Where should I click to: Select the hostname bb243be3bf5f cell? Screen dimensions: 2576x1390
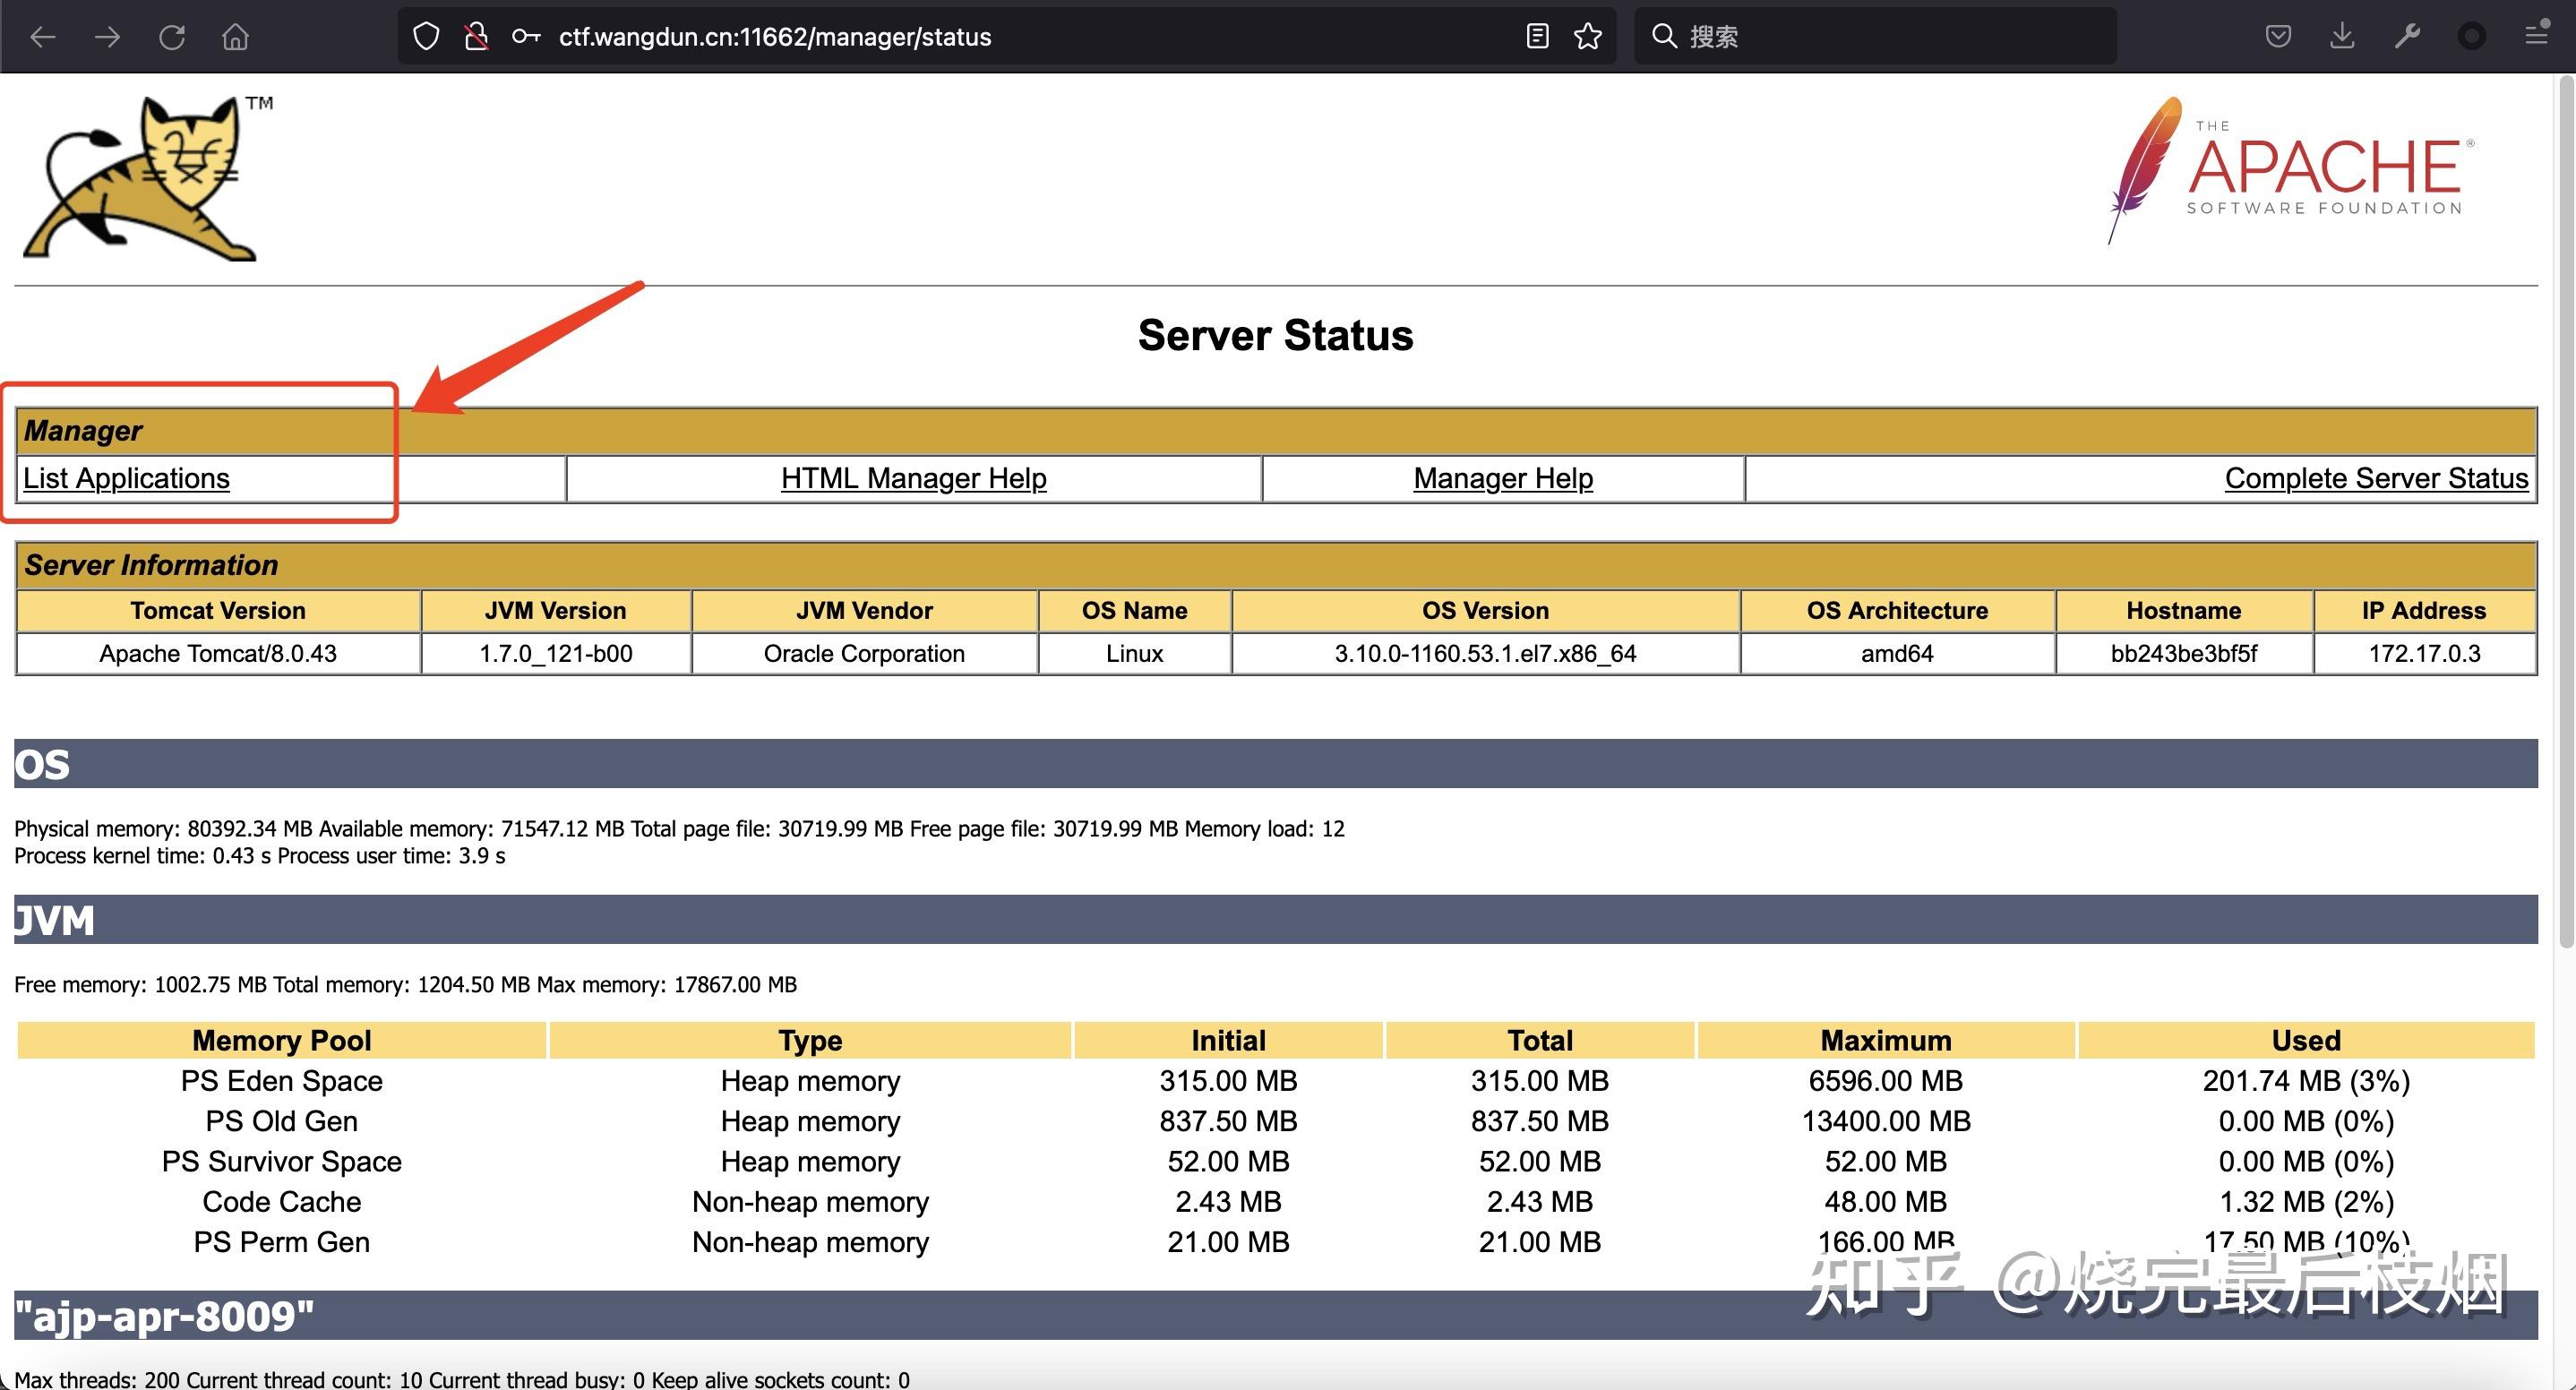[2184, 654]
